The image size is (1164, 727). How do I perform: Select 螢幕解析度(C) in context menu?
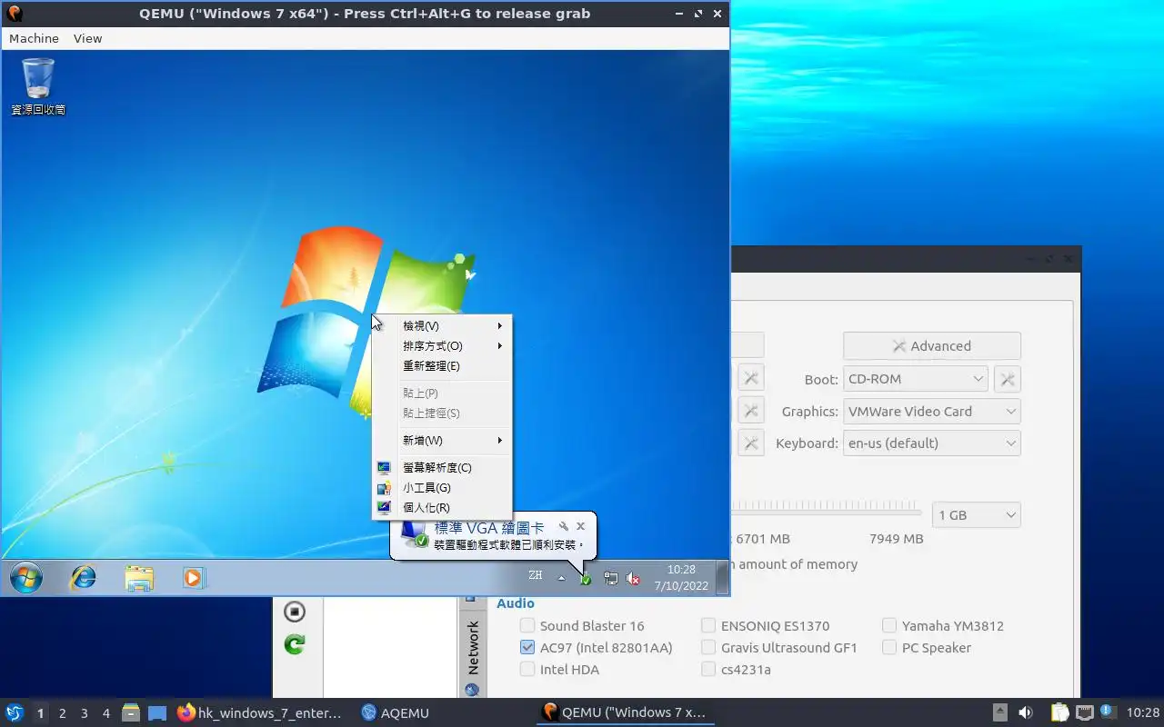pyautogui.click(x=442, y=467)
